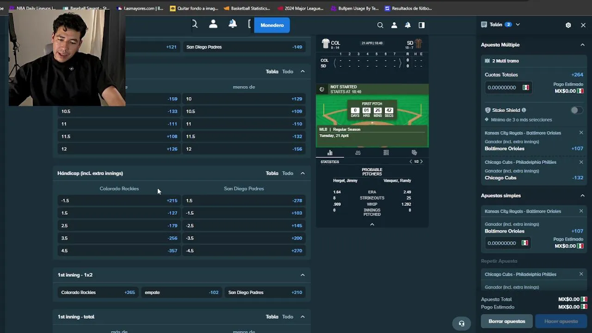Image resolution: width=592 pixels, height=333 pixels.
Task: Go to previous statistics page arrow
Action: pos(411,161)
